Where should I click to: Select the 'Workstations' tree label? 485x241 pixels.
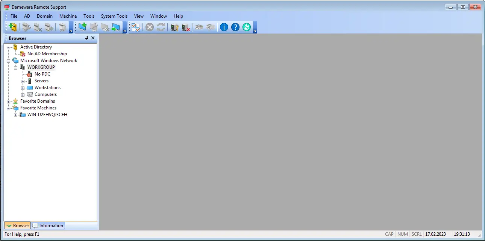(48, 88)
